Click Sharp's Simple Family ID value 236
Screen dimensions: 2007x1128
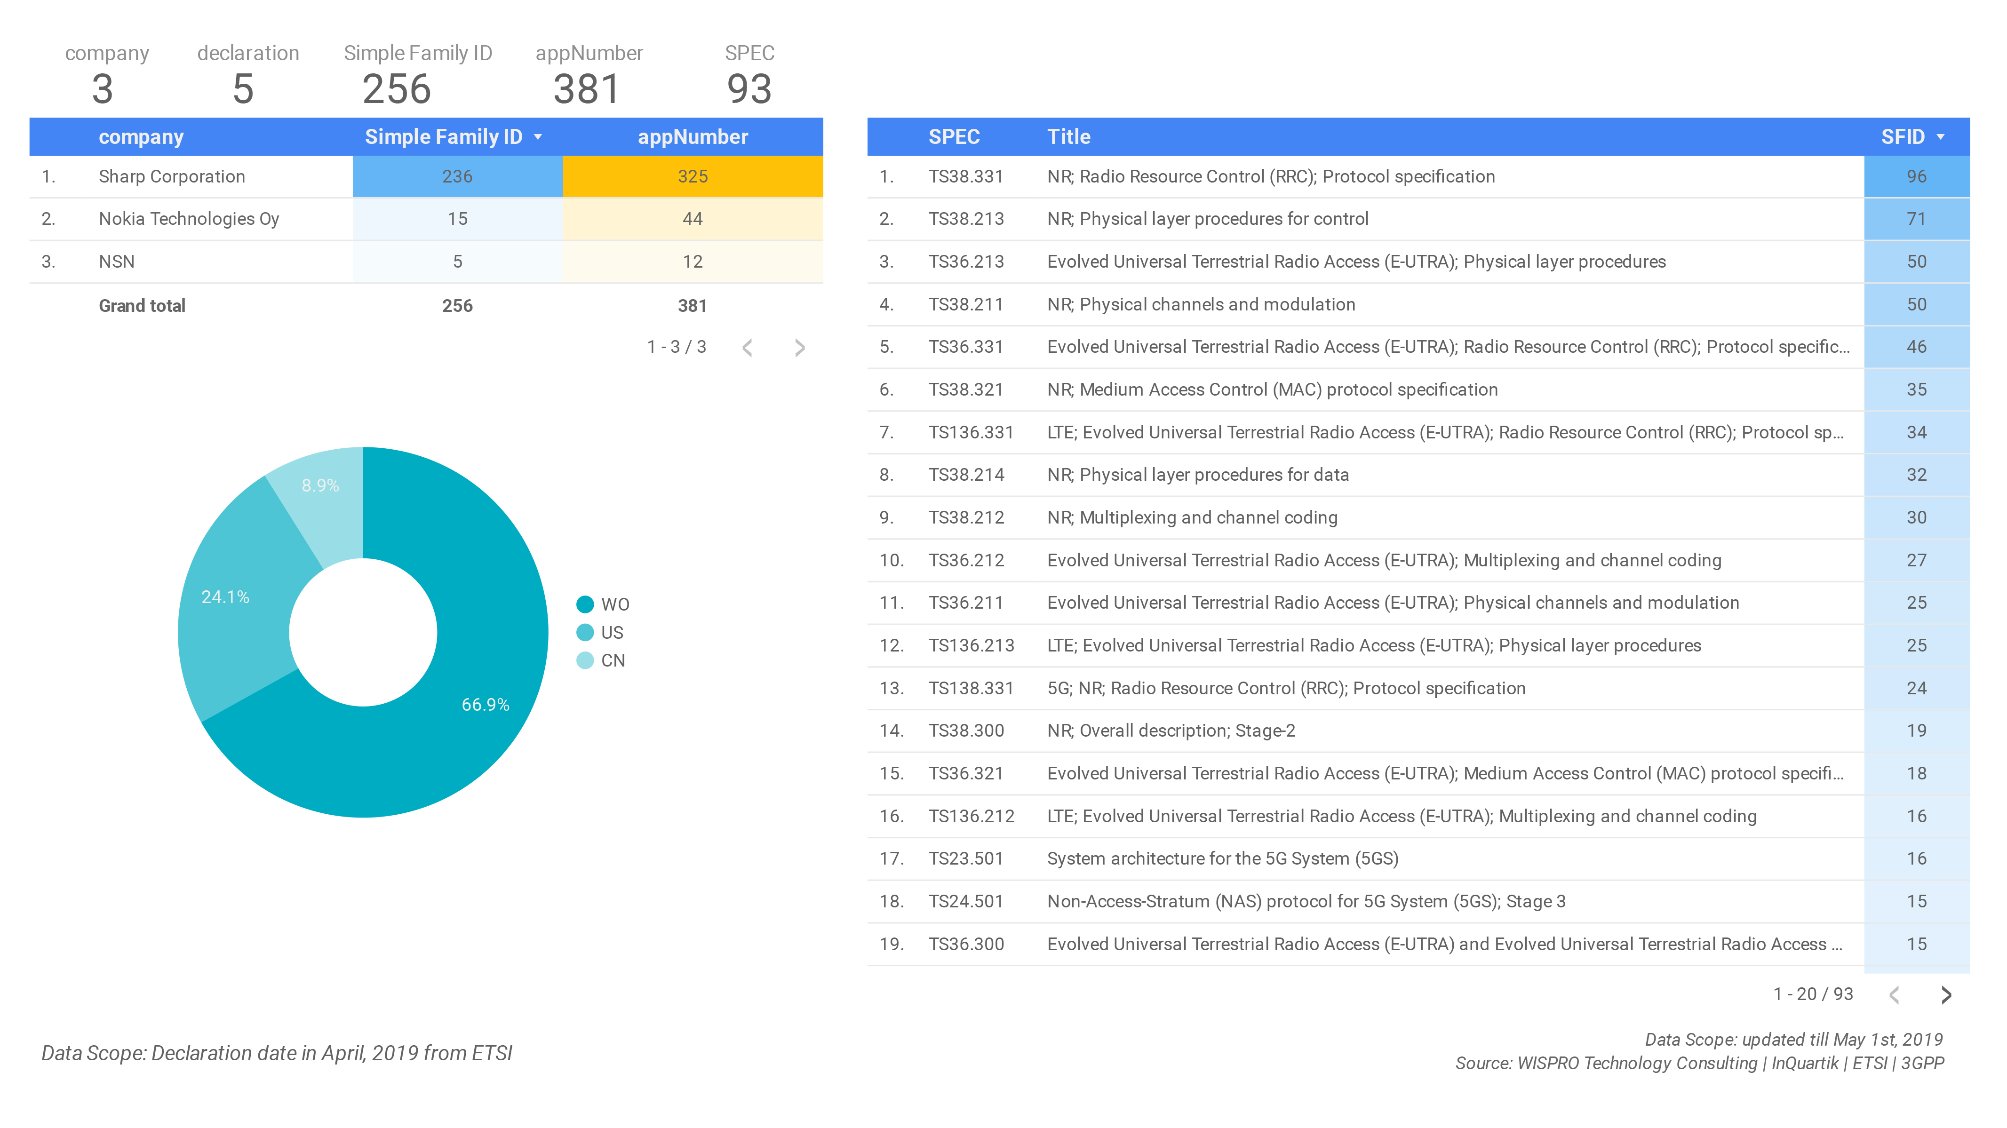click(x=457, y=177)
